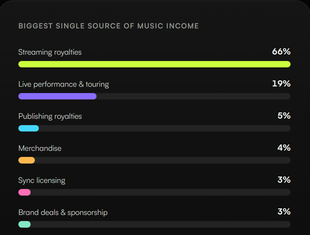This screenshot has height=235, width=310.
Task: Select the lime Streaming royalties bar
Action: 154,64
